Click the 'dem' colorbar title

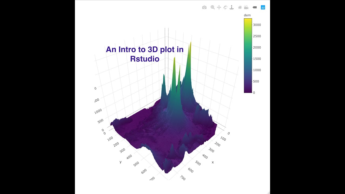[247, 15]
